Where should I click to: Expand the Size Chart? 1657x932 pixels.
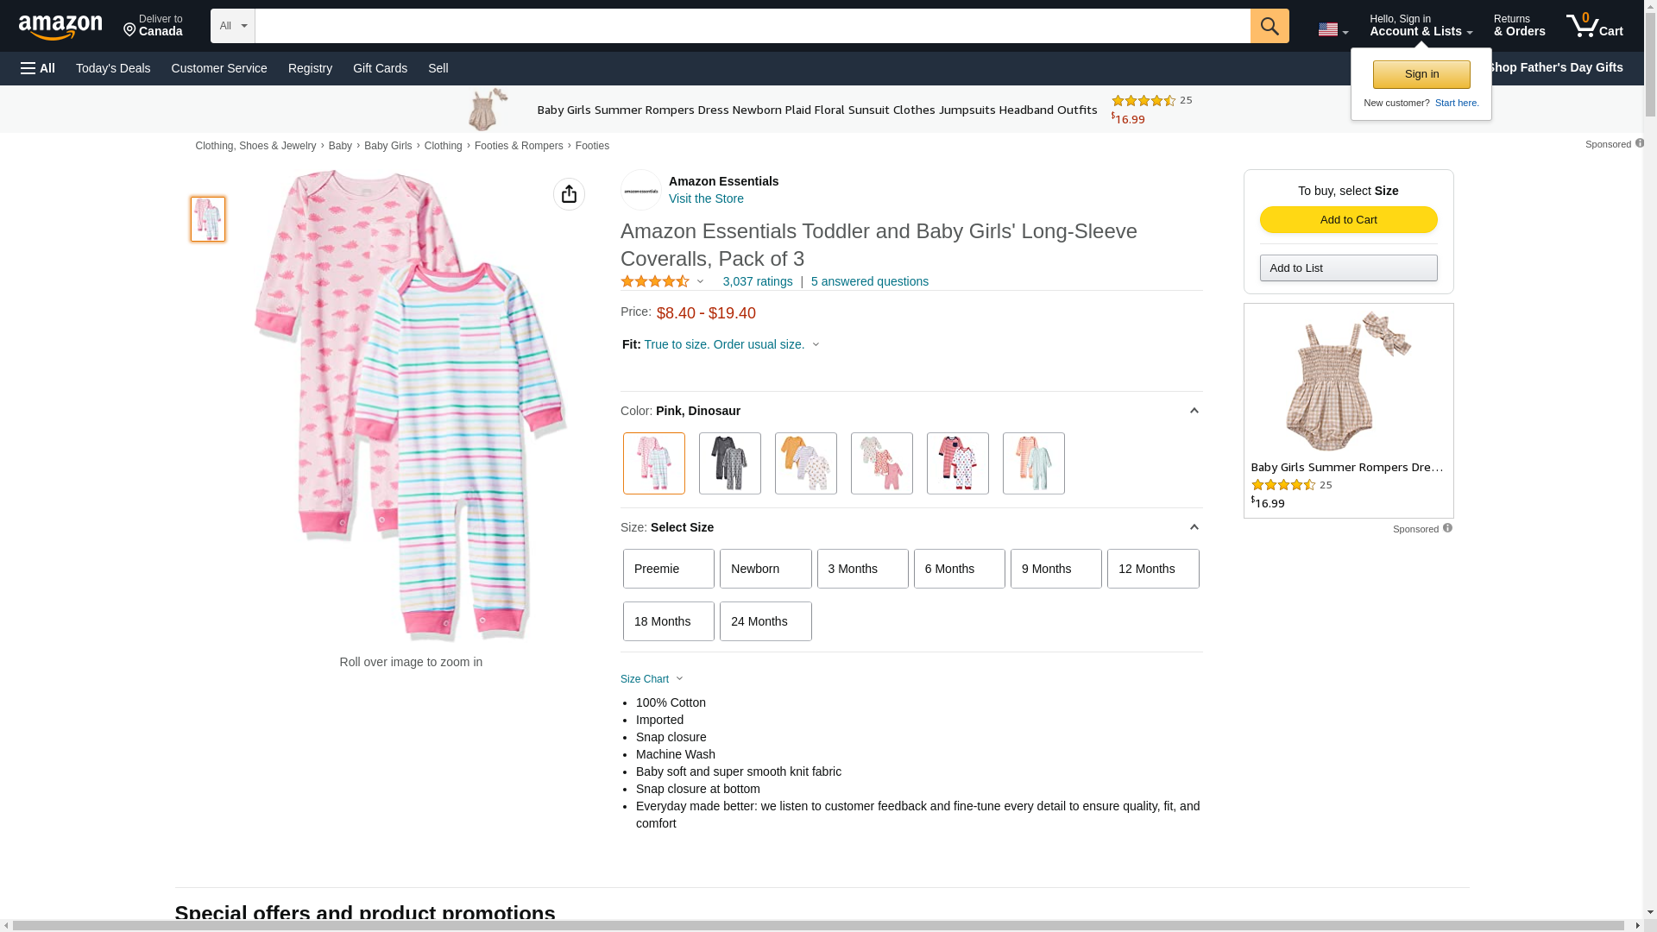(652, 679)
